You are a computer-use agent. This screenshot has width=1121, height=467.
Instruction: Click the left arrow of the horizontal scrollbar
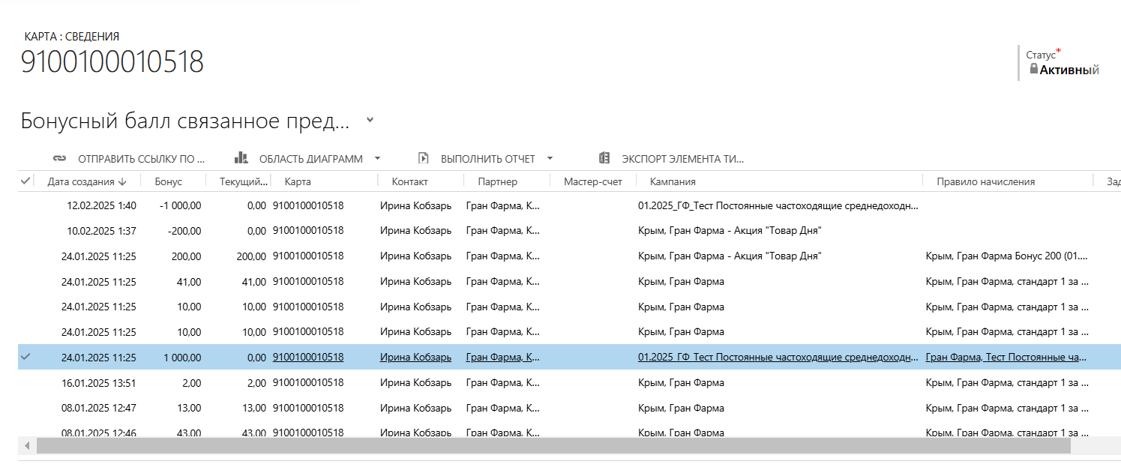[x=27, y=445]
